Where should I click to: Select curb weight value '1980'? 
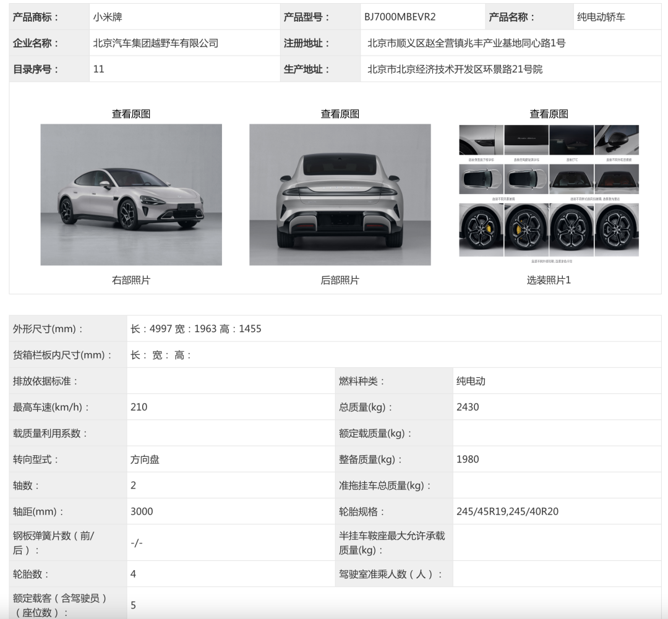[x=468, y=459]
